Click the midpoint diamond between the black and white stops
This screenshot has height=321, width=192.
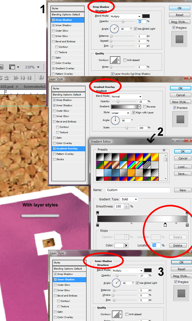pyautogui.click(x=132, y=223)
